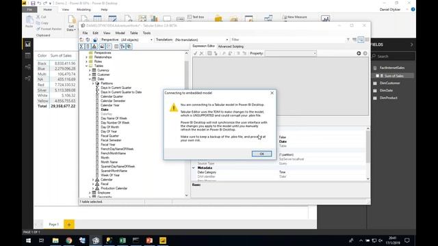Click the accept expression checkmark icon
The width and height of the screenshot is (438, 246).
point(195,53)
